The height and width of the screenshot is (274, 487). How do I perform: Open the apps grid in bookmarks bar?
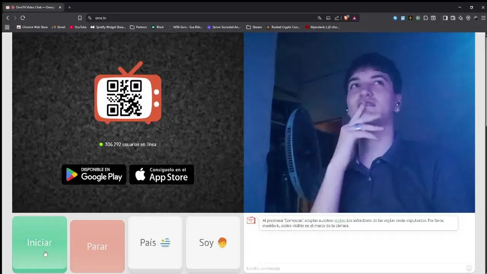click(x=7, y=27)
